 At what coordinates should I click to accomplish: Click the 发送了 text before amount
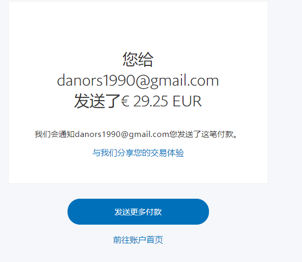coord(97,101)
